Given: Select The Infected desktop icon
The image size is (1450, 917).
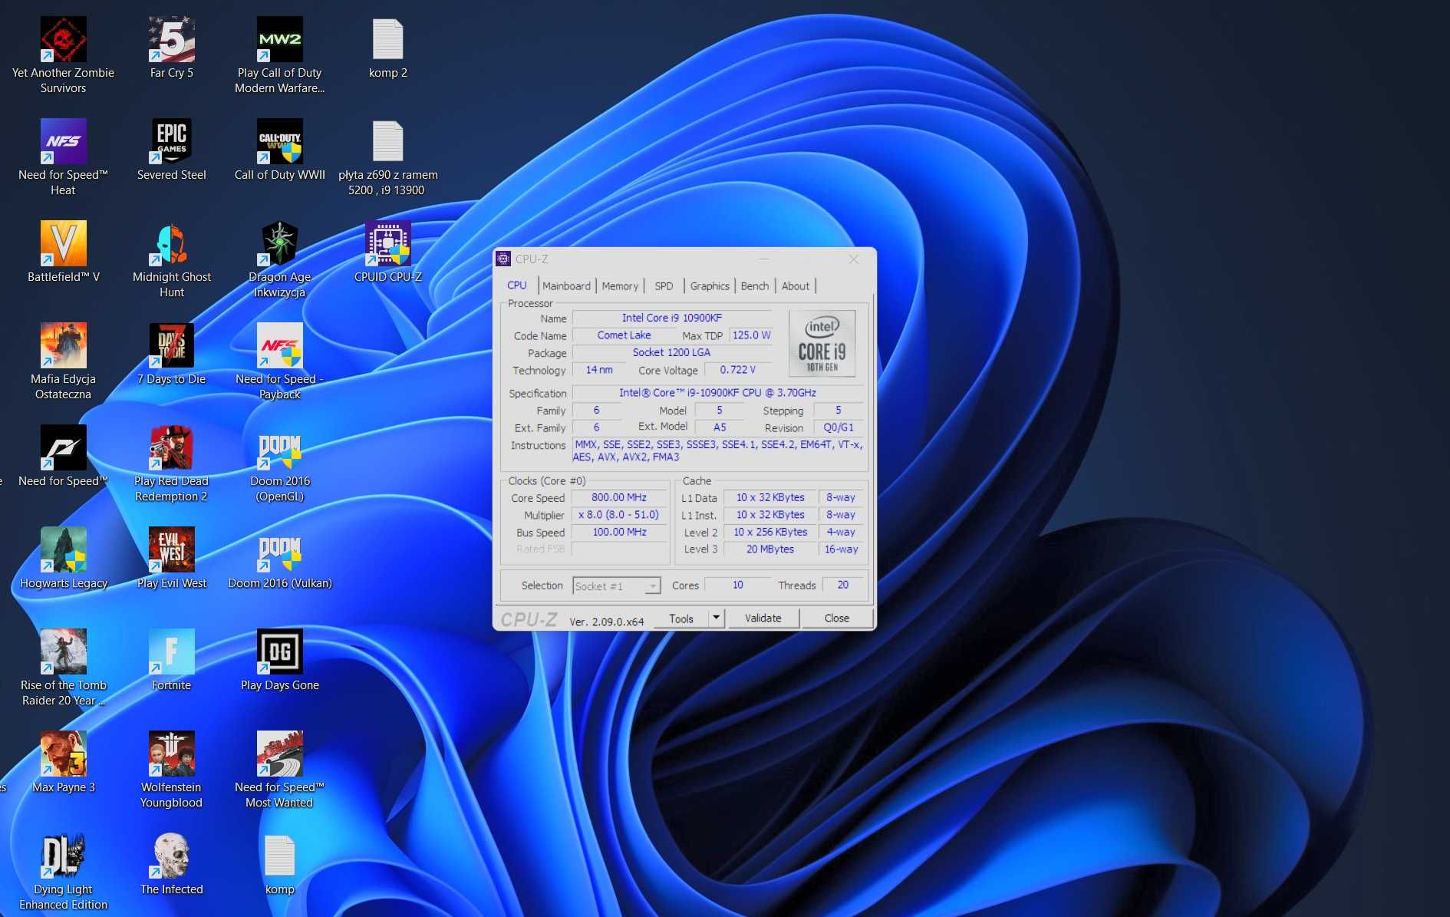Looking at the screenshot, I should click(x=172, y=865).
